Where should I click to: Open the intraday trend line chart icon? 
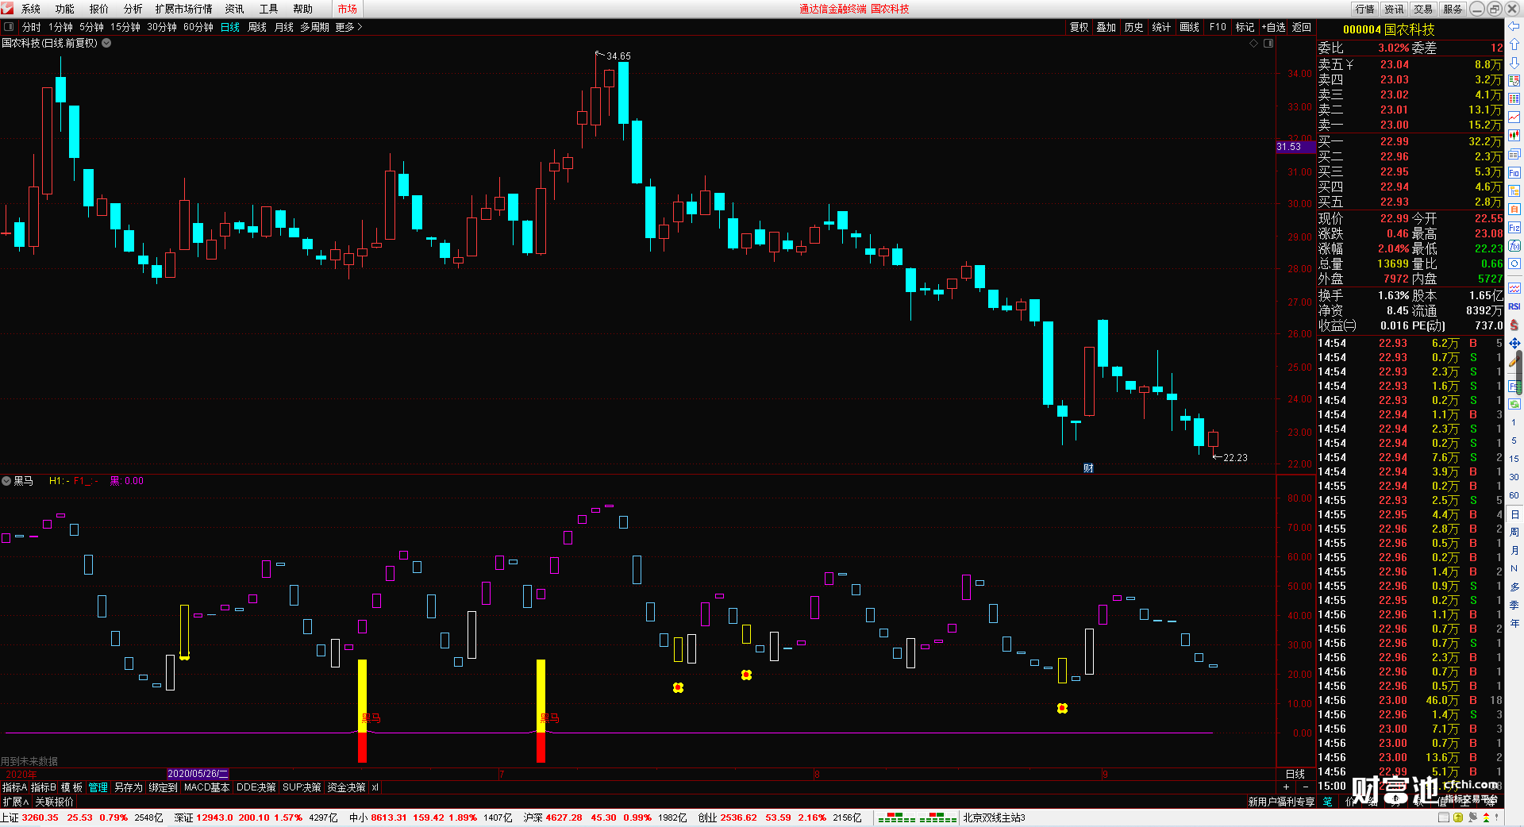[x=1514, y=117]
